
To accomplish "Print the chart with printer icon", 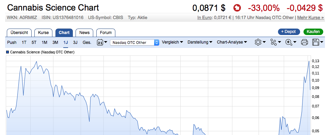I will click(305, 42).
